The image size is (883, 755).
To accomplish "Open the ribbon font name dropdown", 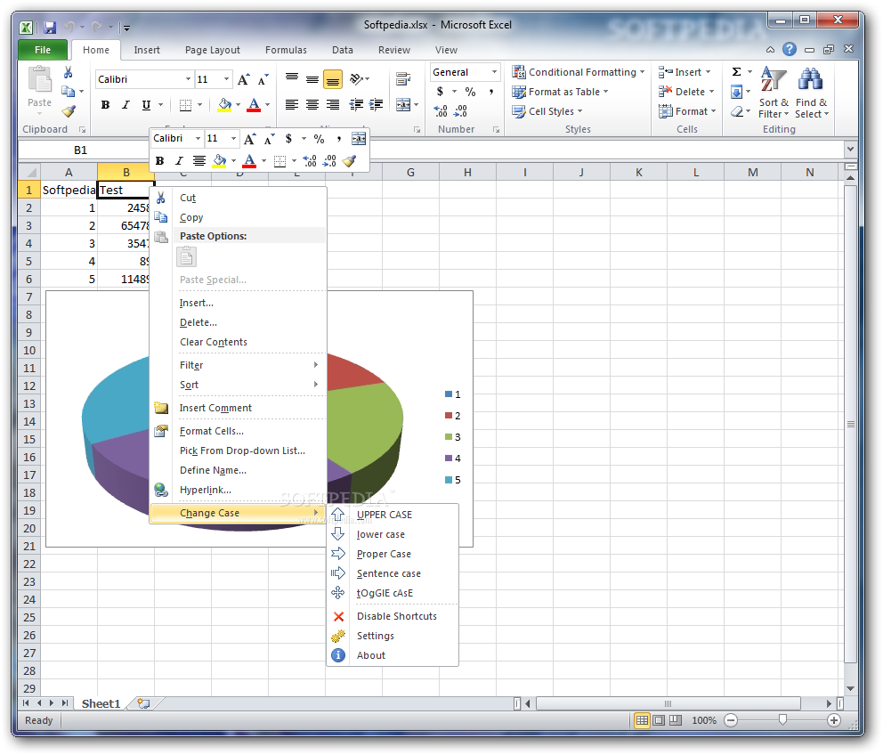I will point(188,79).
